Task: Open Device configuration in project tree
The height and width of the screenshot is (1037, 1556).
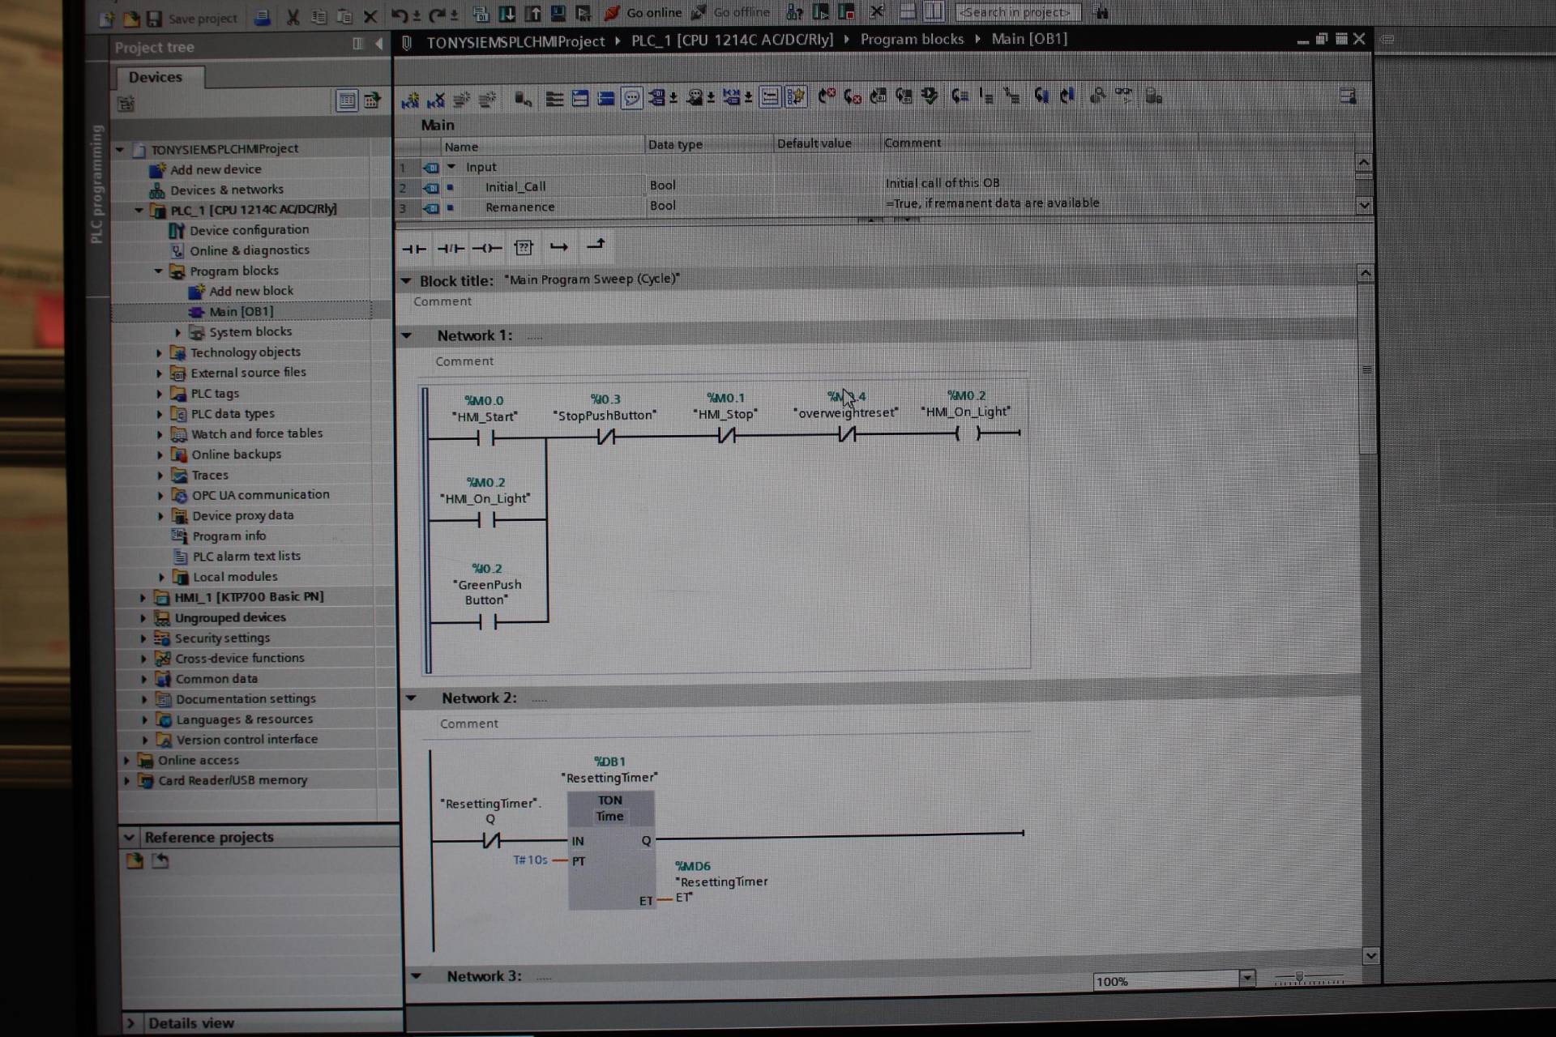Action: click(x=249, y=230)
